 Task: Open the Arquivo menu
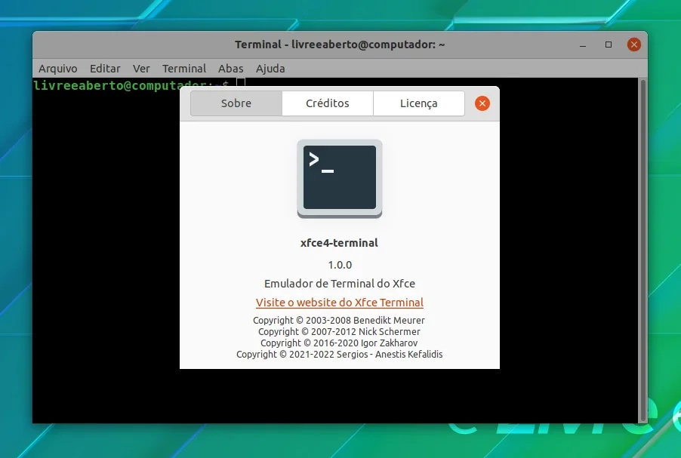[x=58, y=69]
